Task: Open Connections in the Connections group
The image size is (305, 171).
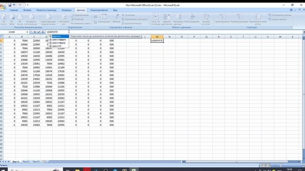Action: point(80,15)
